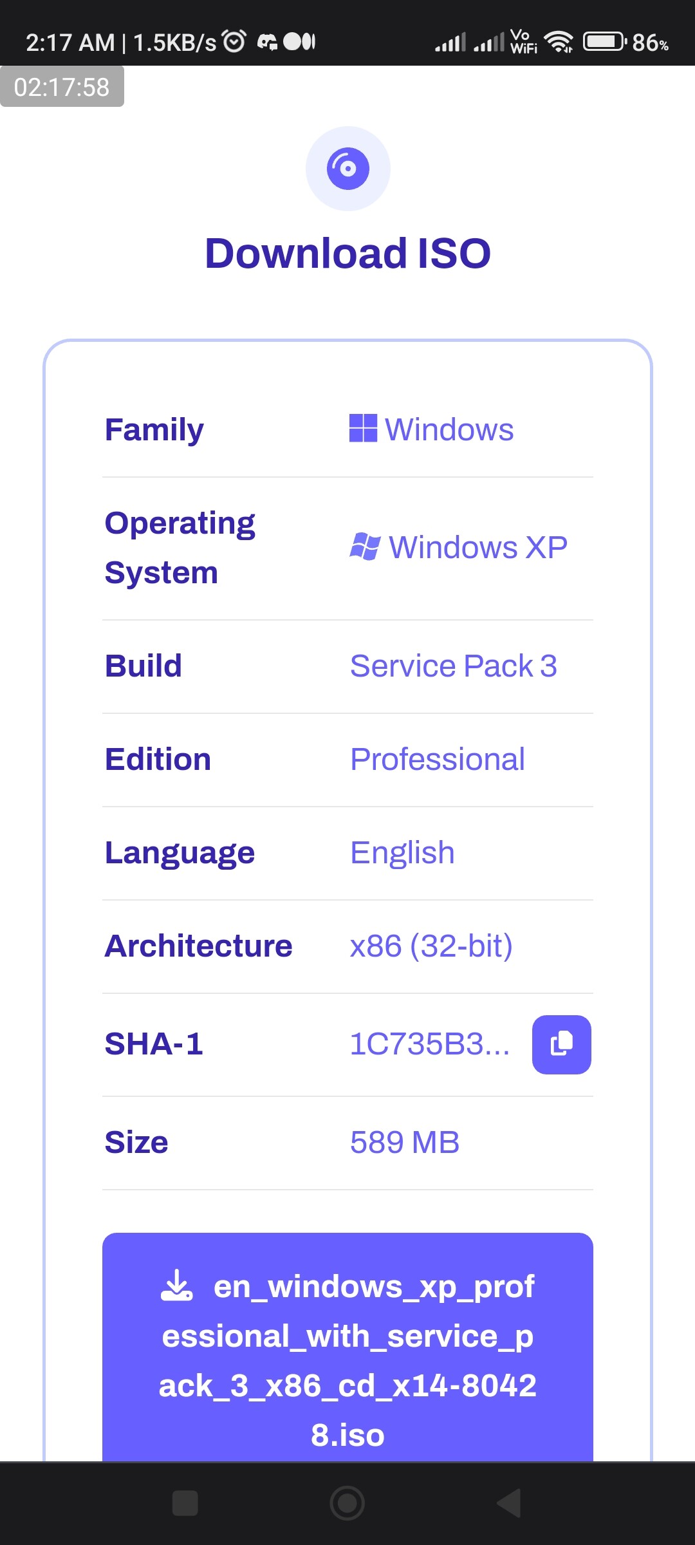This screenshot has height=1545, width=695.
Task: Tap the Android back navigation triangle
Action: click(509, 1503)
